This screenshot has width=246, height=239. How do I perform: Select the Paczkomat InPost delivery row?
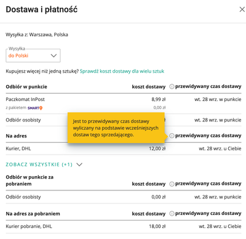[124, 103]
